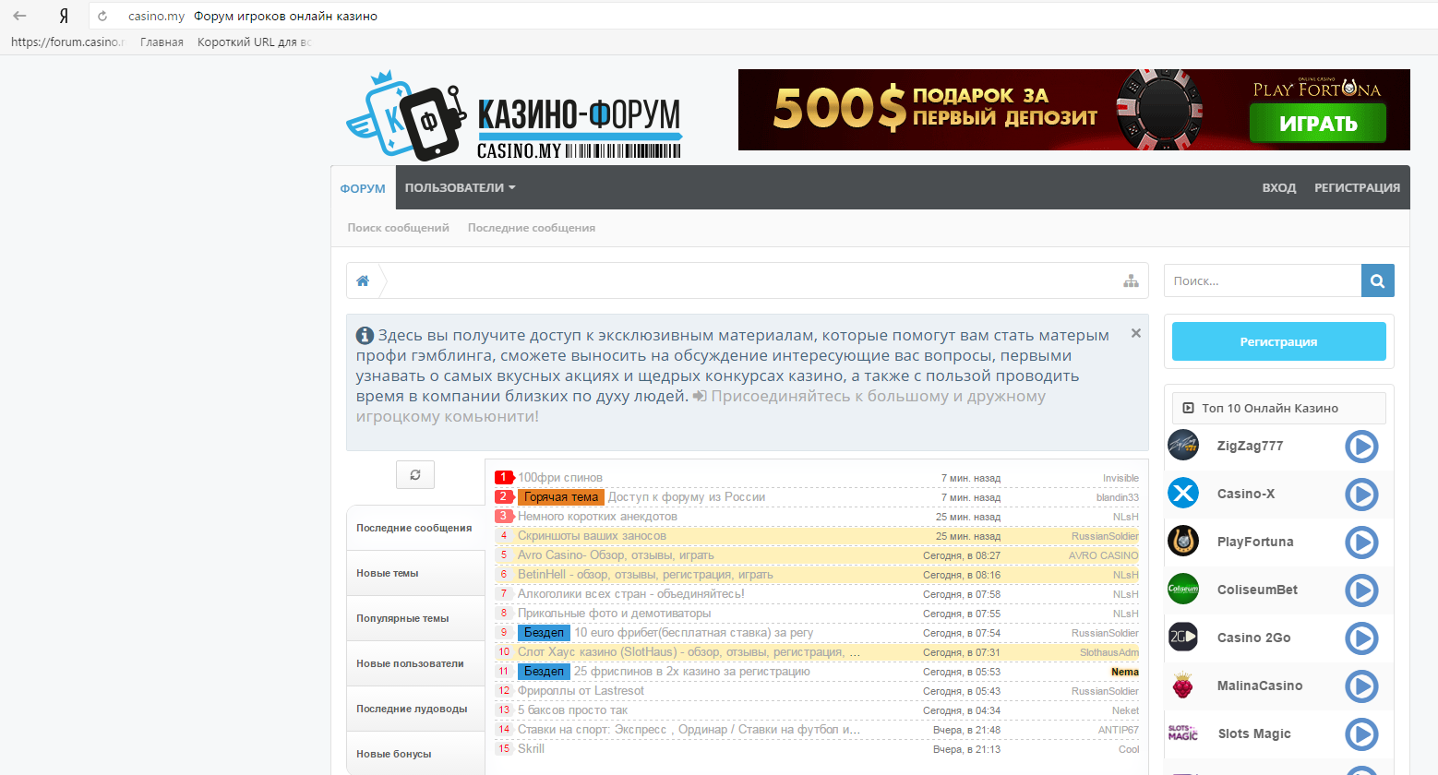Image resolution: width=1438 pixels, height=775 pixels.
Task: Click the blue Регистрация button
Action: (x=1278, y=341)
